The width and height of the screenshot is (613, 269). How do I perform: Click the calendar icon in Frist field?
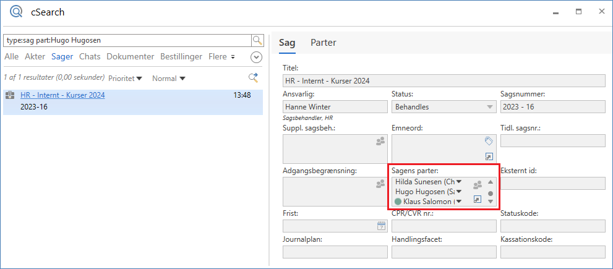(x=381, y=226)
